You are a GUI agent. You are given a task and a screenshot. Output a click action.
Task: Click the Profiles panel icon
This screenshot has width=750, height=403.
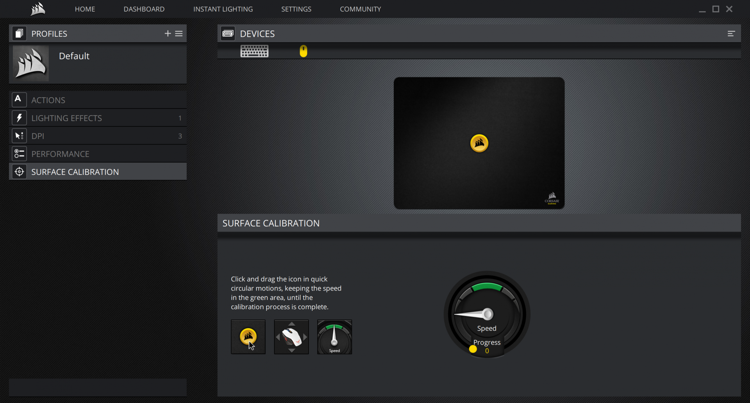pos(19,34)
